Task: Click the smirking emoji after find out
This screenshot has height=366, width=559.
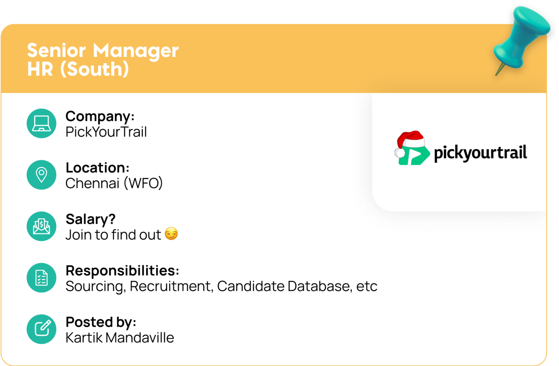Action: 171,235
